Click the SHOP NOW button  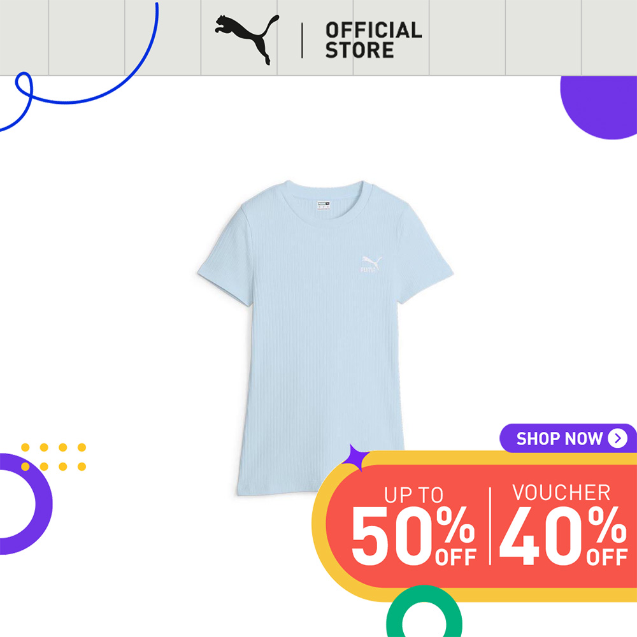(x=568, y=438)
